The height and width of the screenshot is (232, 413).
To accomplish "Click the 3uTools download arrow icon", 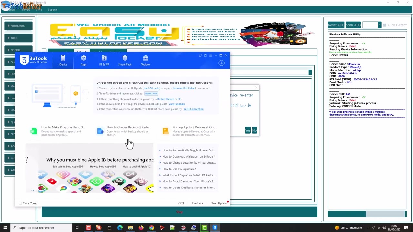I will [221, 63].
